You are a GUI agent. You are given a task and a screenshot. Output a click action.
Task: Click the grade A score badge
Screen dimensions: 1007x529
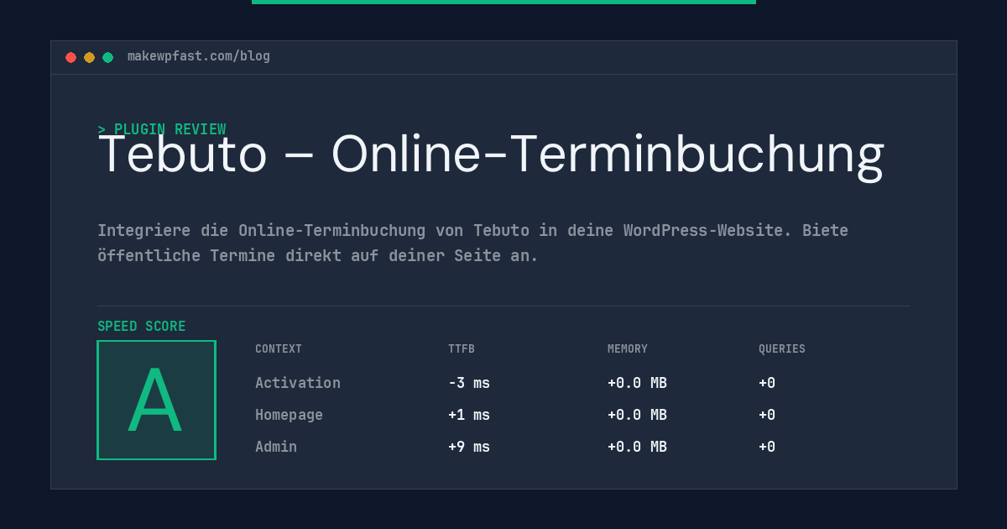[157, 400]
